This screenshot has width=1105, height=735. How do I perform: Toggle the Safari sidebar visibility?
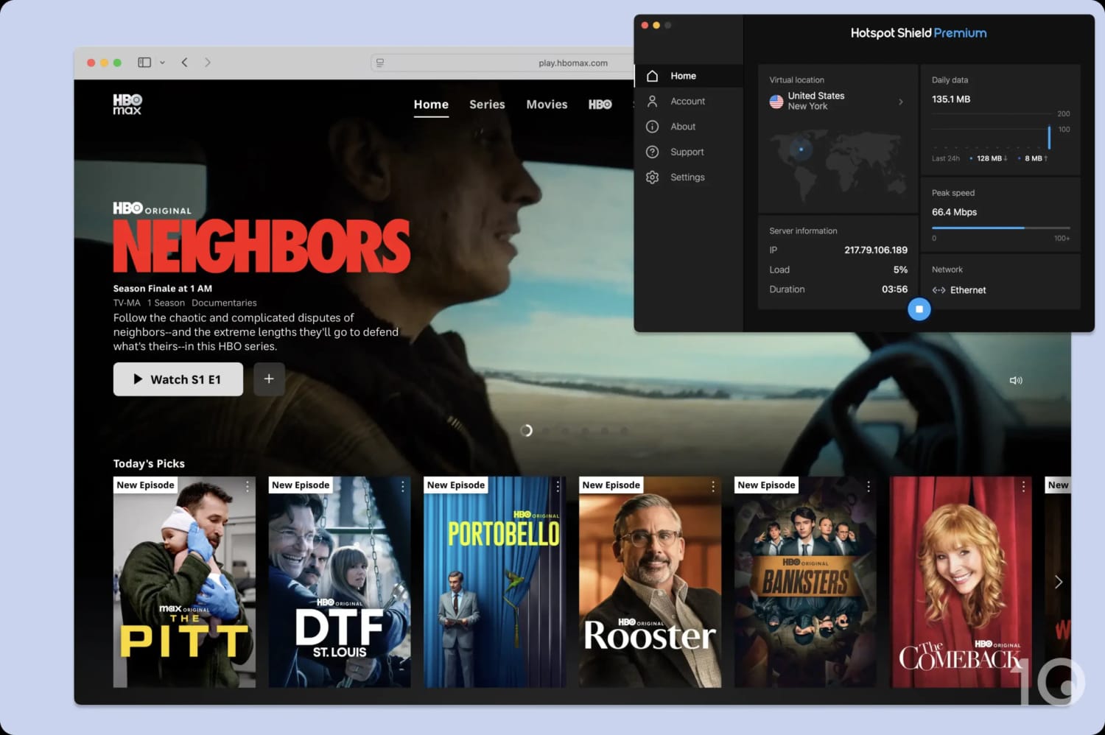(x=144, y=62)
